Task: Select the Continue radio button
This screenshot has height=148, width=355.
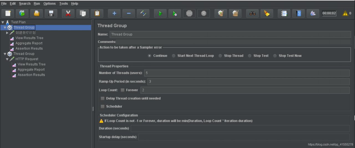Action: [x=149, y=56]
